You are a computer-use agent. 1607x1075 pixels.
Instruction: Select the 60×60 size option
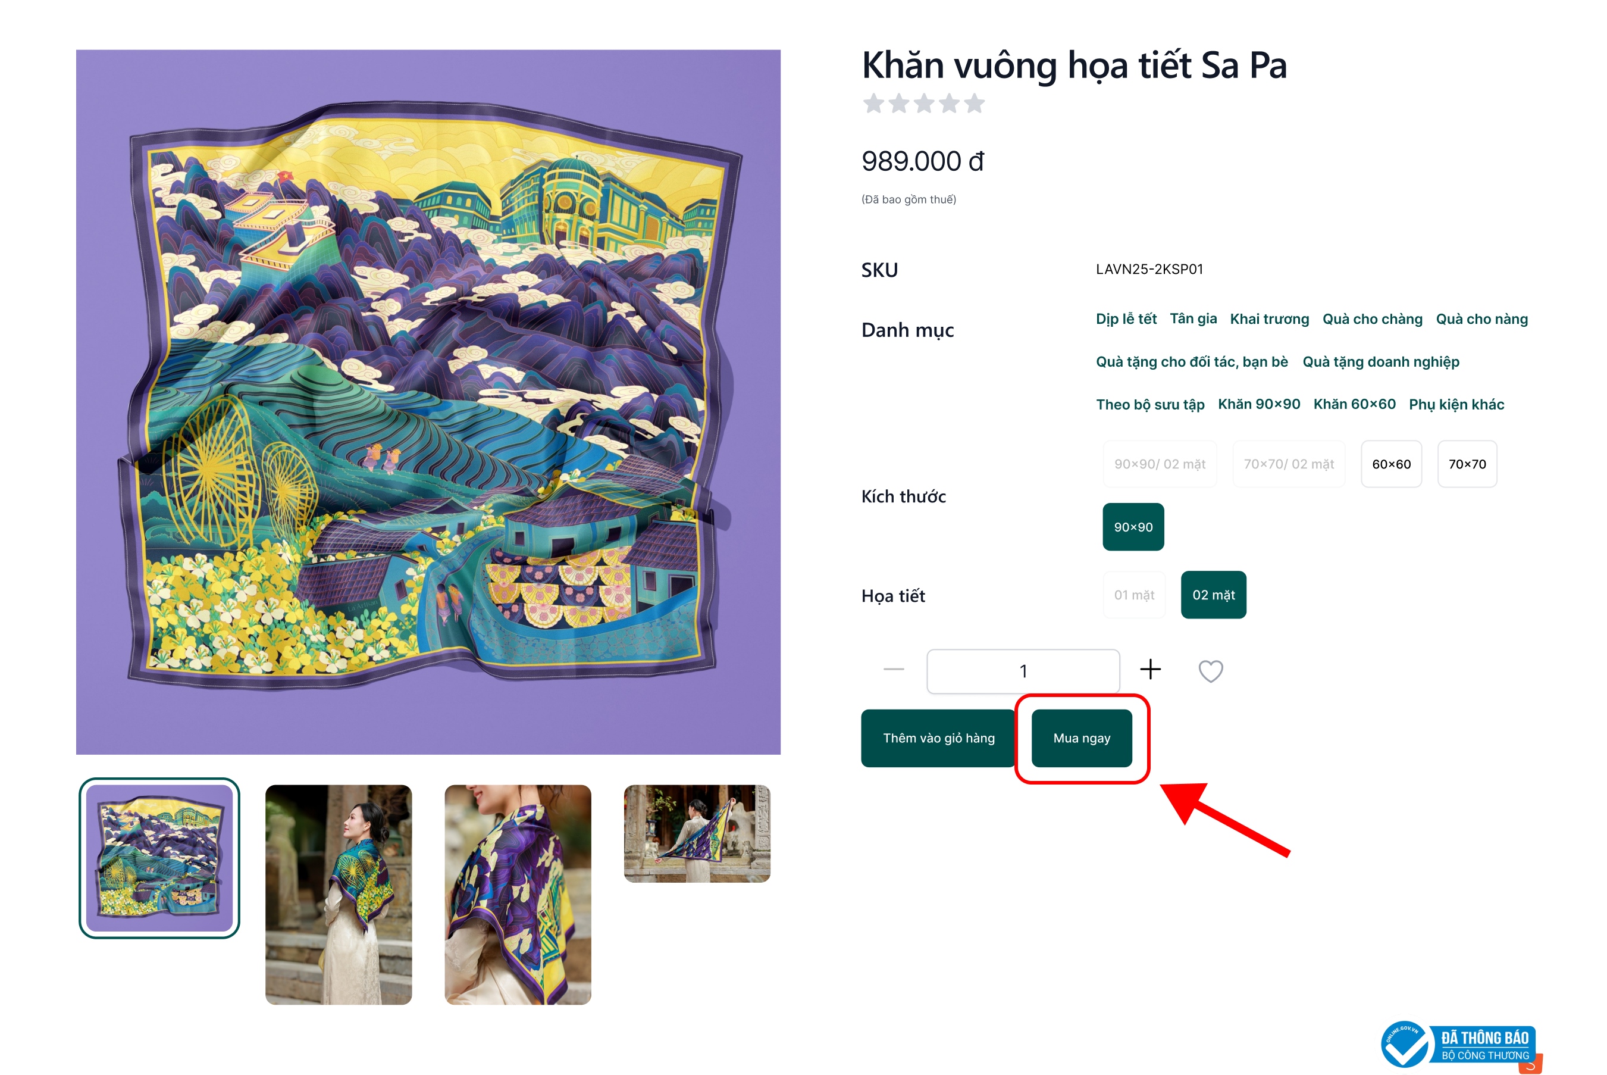click(x=1390, y=464)
